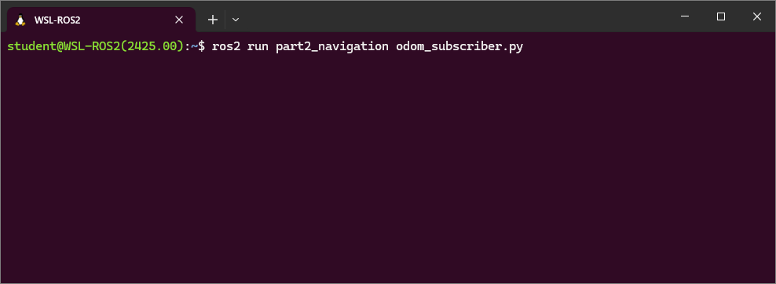Close the Windows Terminal window
The image size is (776, 284).
(756, 16)
